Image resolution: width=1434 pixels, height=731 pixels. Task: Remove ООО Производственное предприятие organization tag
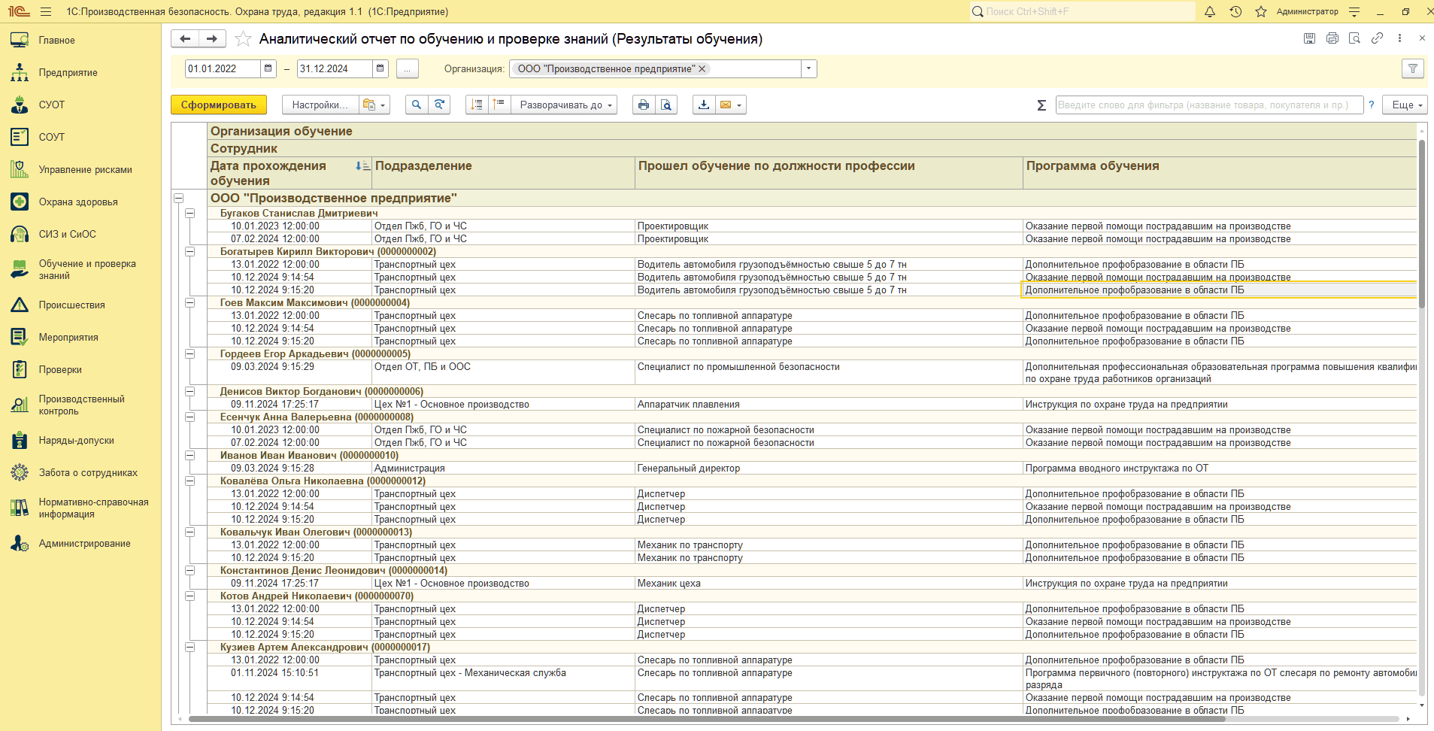702,69
